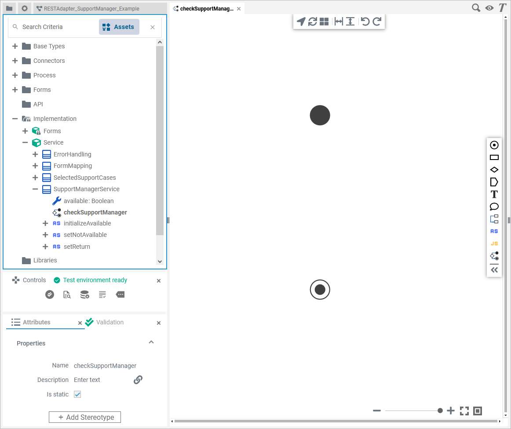
Task: Collapse the shape palette with the double-arrow toggle
Action: tap(494, 270)
